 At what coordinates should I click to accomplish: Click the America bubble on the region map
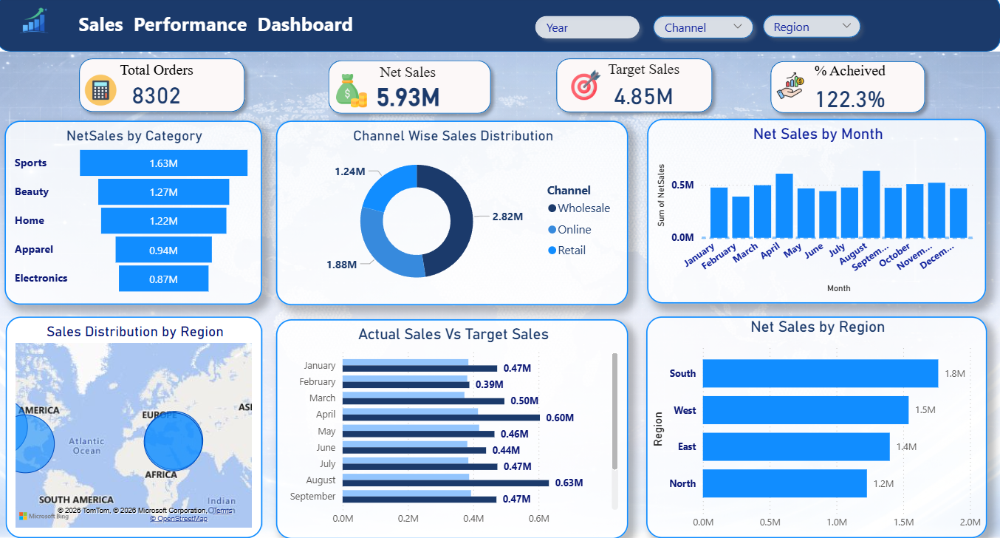coord(34,443)
